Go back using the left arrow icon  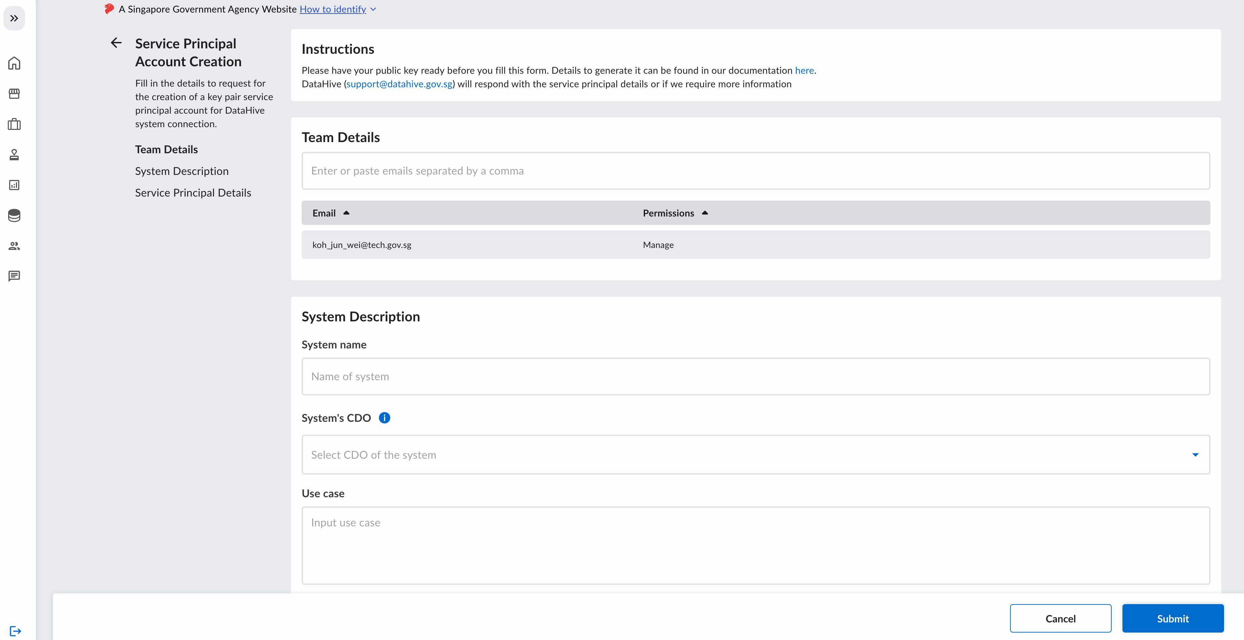116,43
